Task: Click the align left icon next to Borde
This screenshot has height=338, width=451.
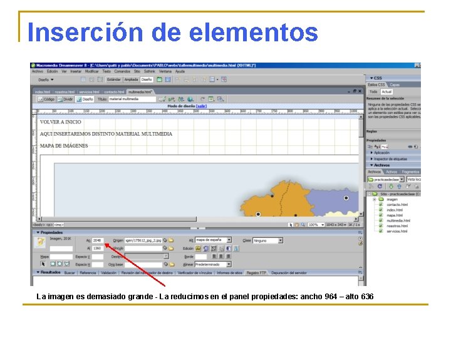Action: coord(214,256)
